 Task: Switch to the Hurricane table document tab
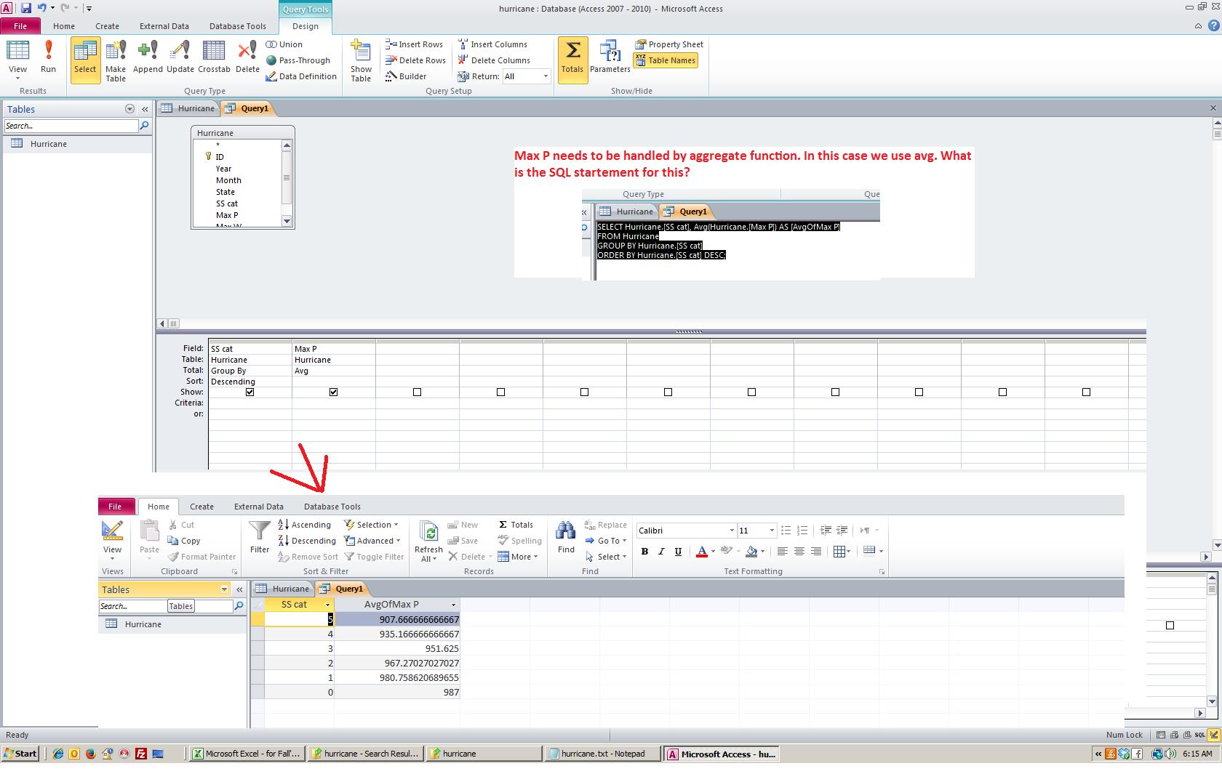(x=188, y=108)
